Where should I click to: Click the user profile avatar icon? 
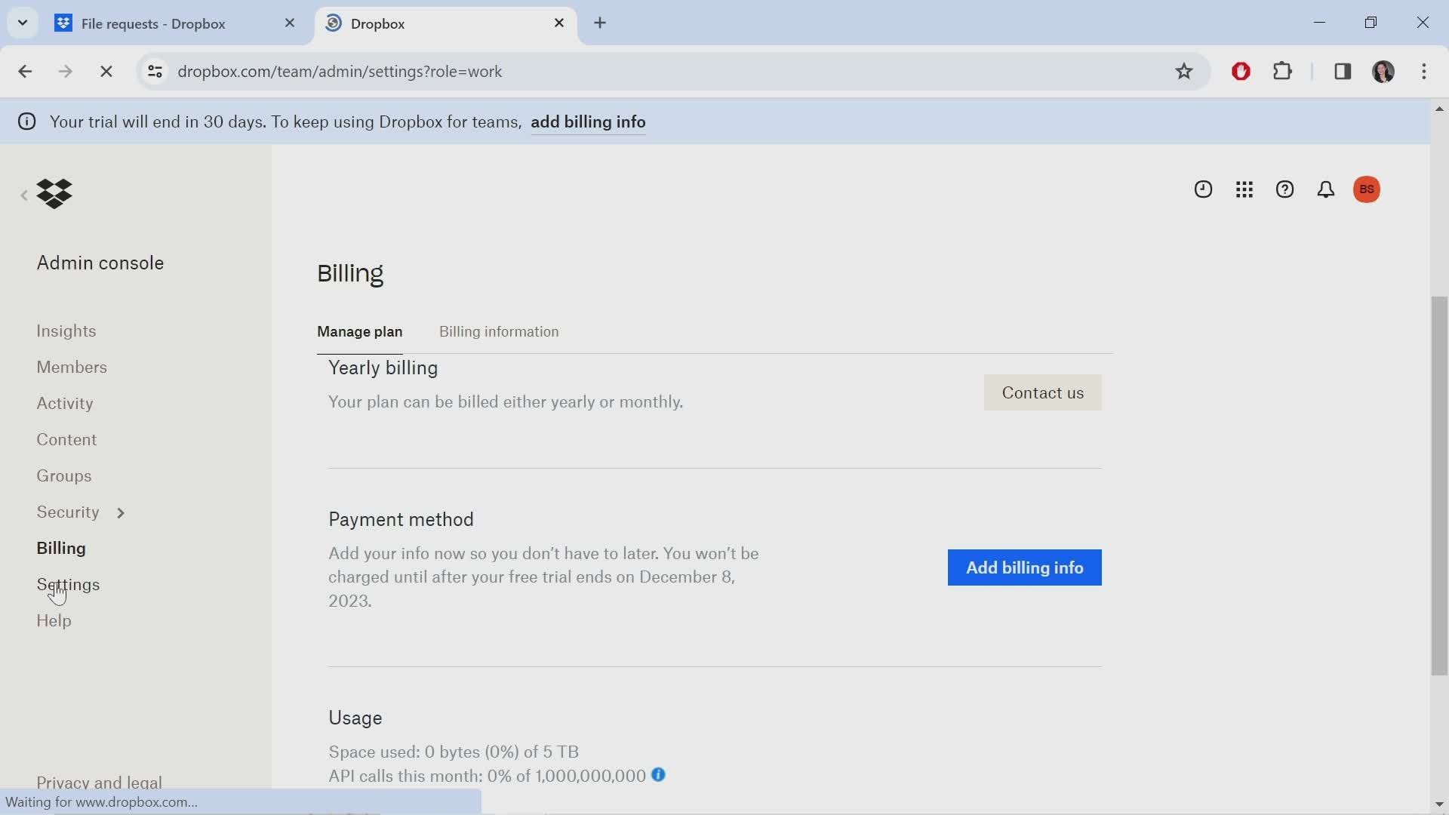pos(1367,189)
